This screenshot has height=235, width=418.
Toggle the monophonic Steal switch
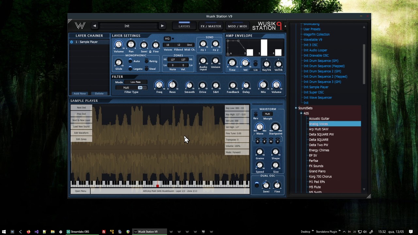point(146,69)
